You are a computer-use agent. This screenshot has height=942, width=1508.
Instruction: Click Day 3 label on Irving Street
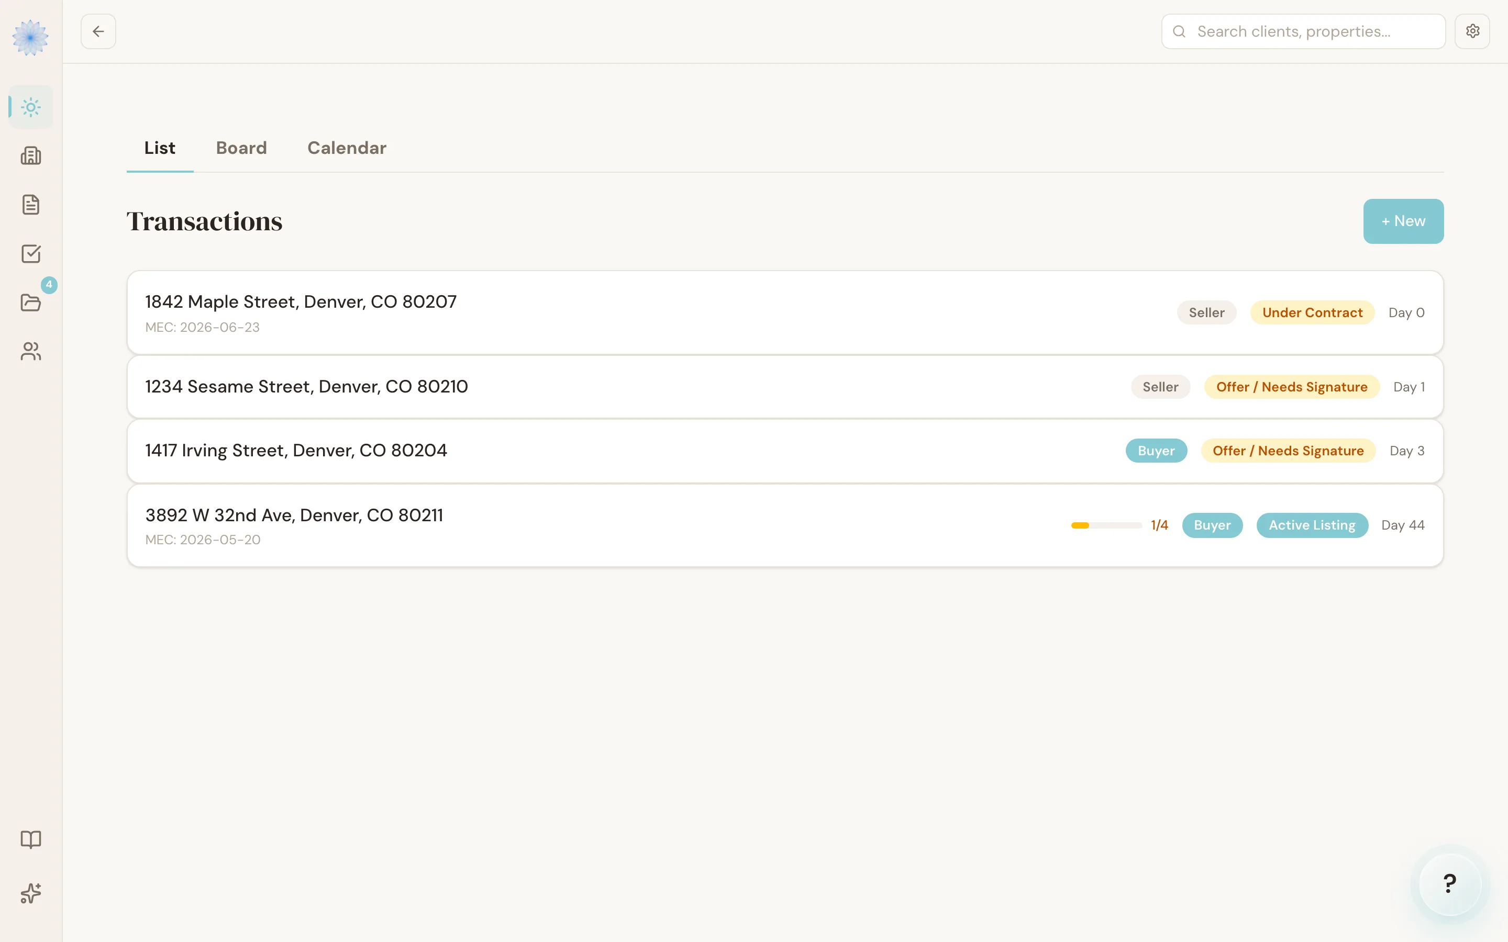pos(1407,451)
